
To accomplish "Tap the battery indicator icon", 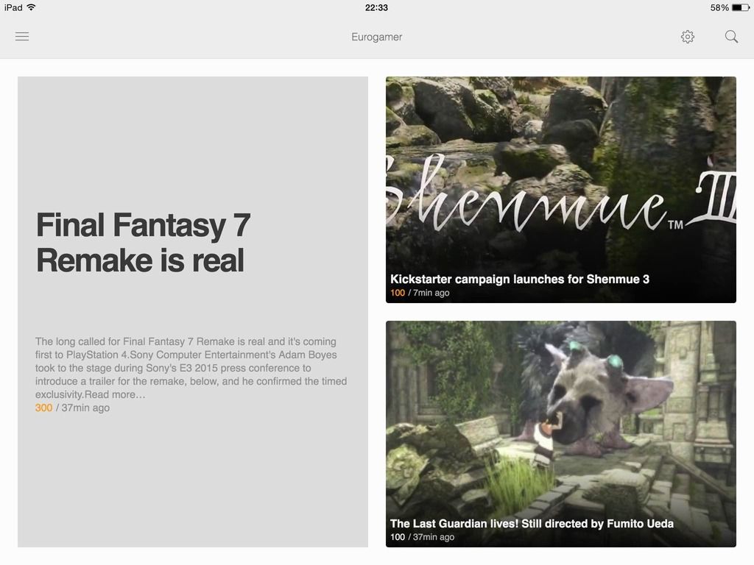I will (741, 7).
